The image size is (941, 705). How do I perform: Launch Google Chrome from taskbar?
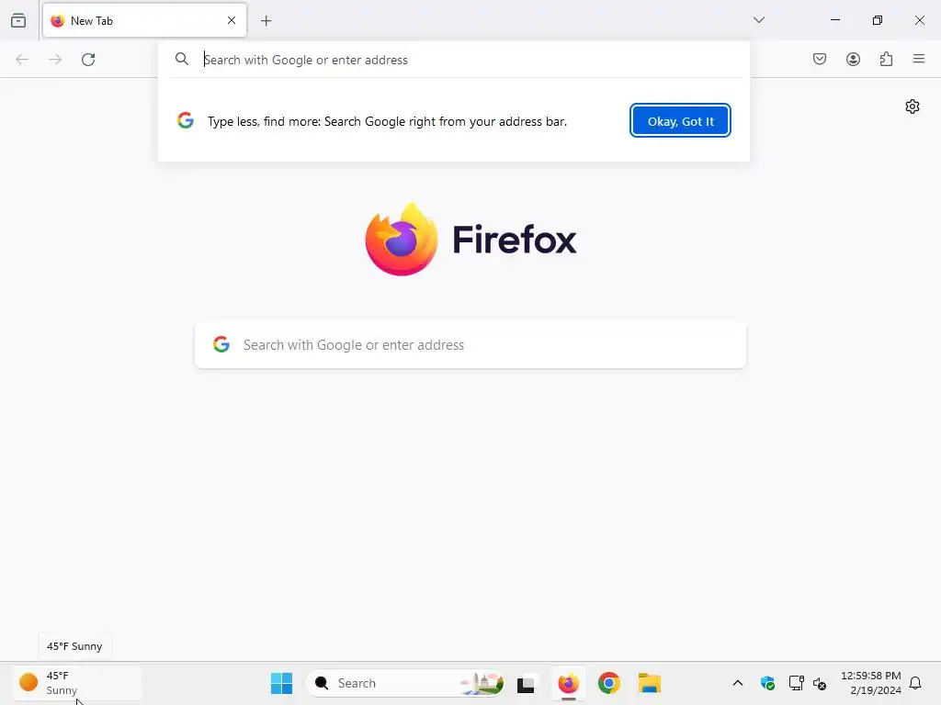(608, 683)
